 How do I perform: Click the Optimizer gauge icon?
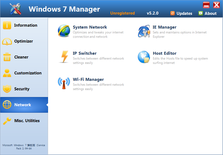tap(7, 41)
